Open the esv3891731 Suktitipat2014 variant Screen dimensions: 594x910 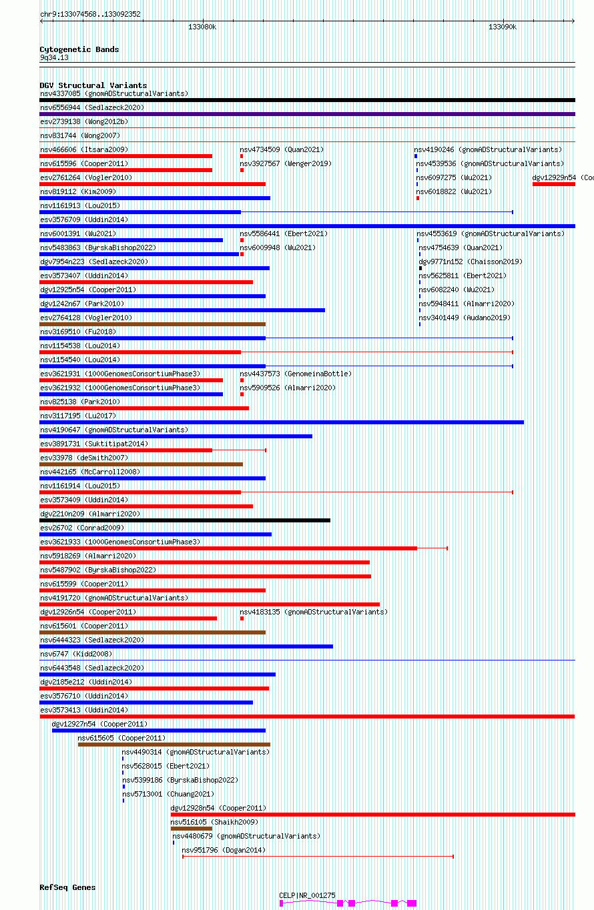click(x=94, y=444)
